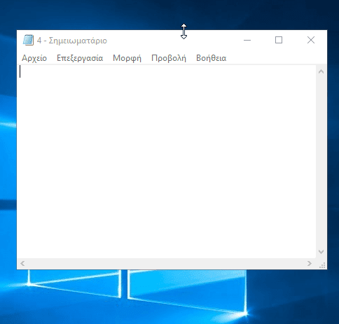The width and height of the screenshot is (339, 324).
Task: Minimize the Σημειωματάριο window
Action: [x=247, y=40]
